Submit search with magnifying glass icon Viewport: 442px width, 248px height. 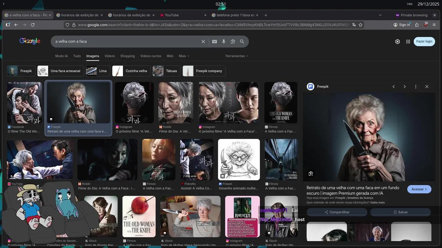point(242,41)
